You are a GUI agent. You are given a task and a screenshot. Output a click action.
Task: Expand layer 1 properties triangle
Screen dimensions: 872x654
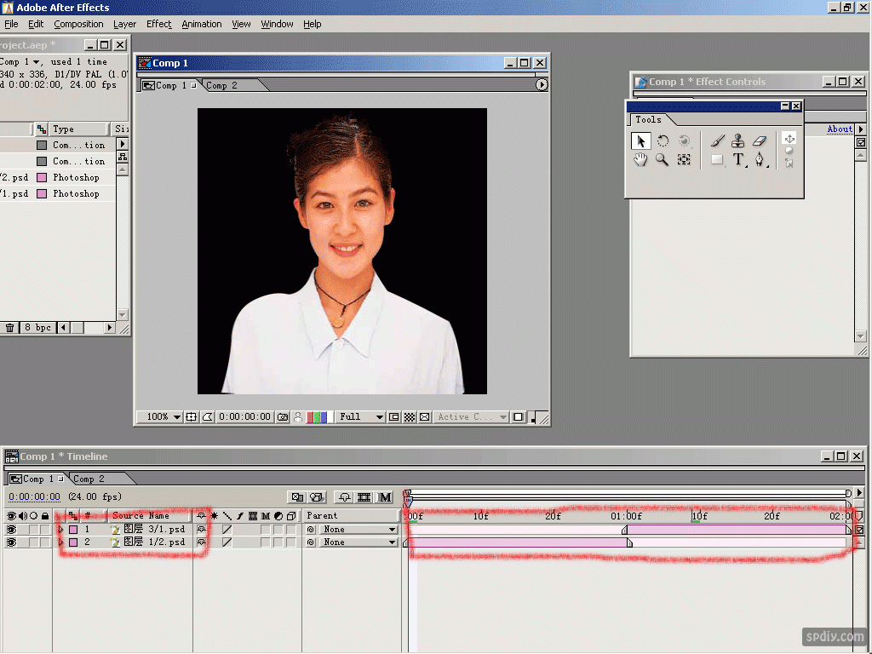coord(60,530)
